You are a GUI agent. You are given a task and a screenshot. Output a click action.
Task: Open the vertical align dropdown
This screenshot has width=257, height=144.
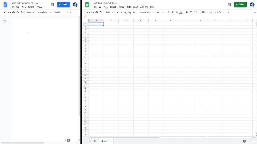210,12
